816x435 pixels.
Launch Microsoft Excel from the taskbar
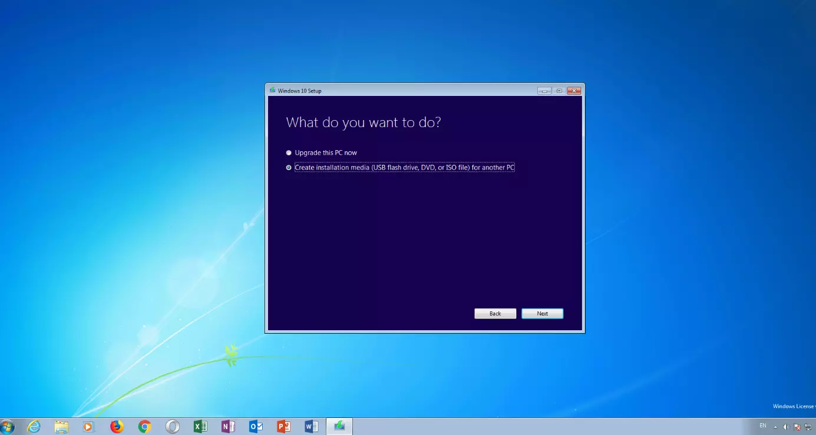[200, 427]
